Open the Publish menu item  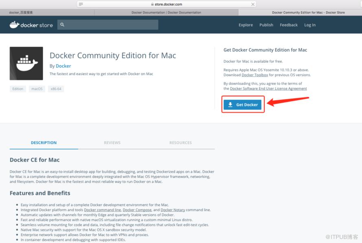(266, 25)
